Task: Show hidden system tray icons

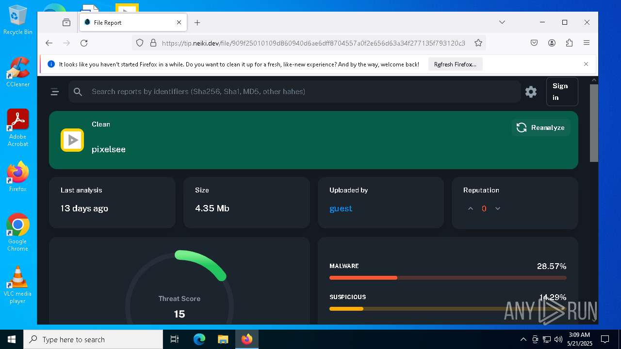Action: click(523, 339)
